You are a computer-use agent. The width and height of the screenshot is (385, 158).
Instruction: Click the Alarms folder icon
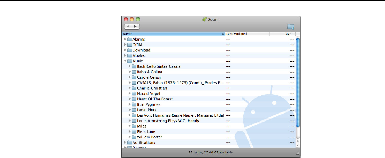click(x=130, y=39)
